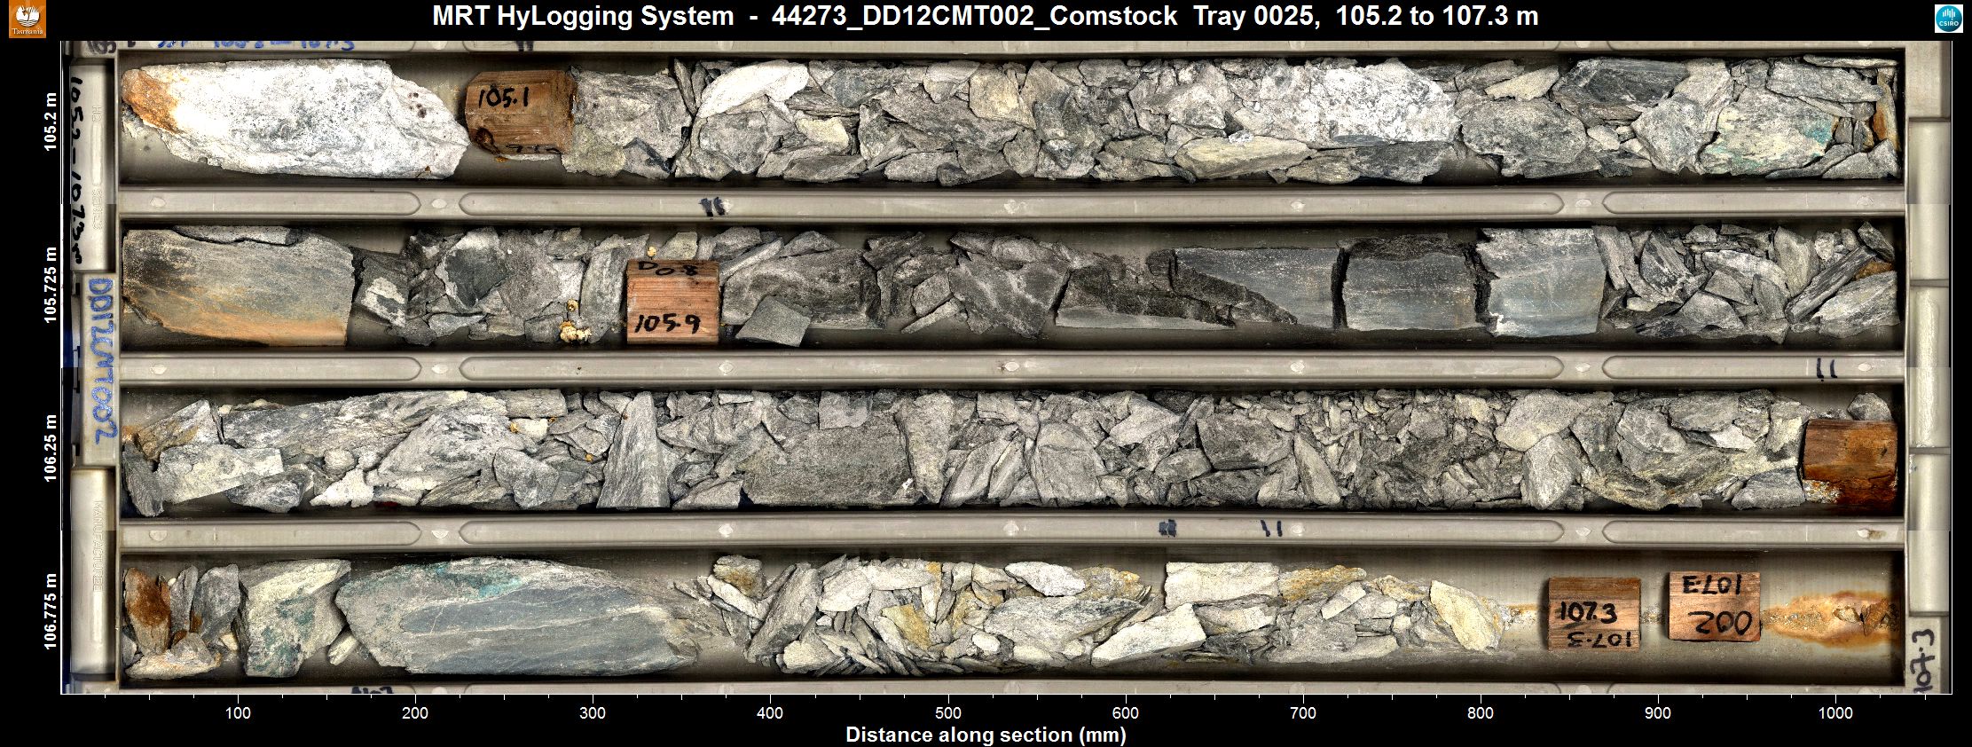The width and height of the screenshot is (1972, 747).
Task: Click the 100 mm tick on distance axis
Action: point(238,713)
